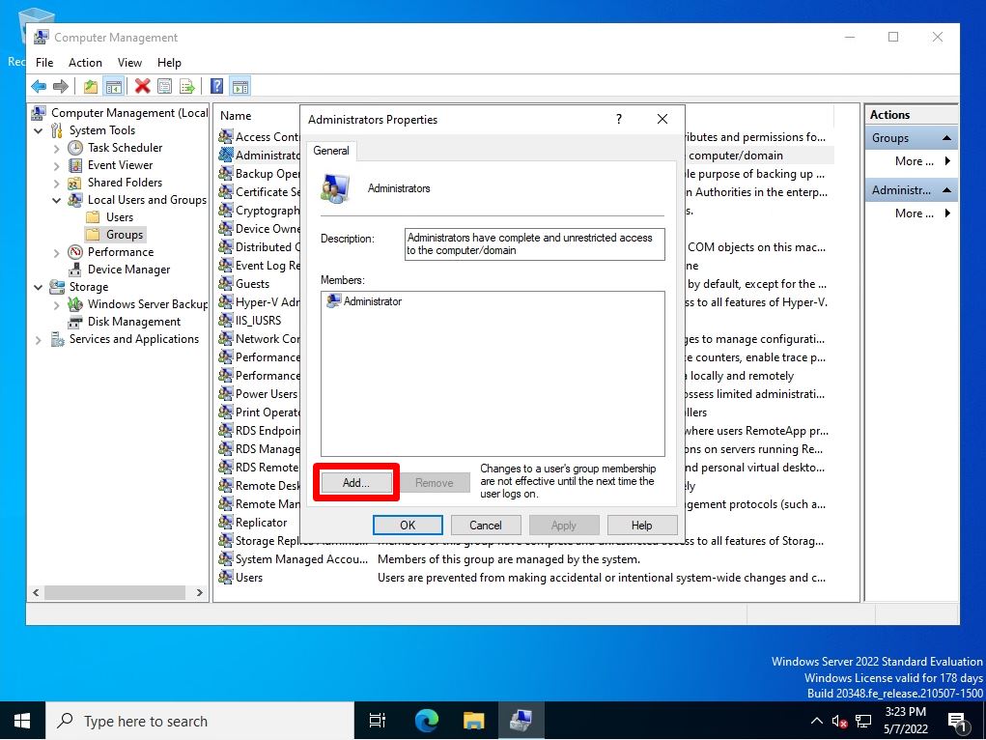Click the Export List toolbar icon

(186, 86)
